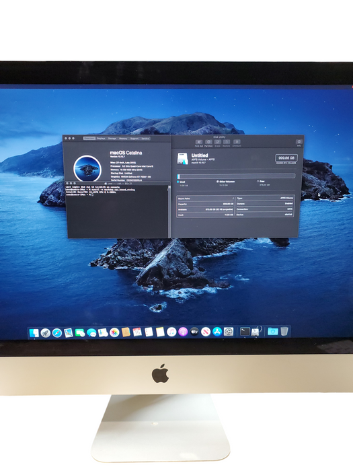Screen dimensions: 353x471
Task: Switch to Terminal via Dock icon
Action: point(245,332)
